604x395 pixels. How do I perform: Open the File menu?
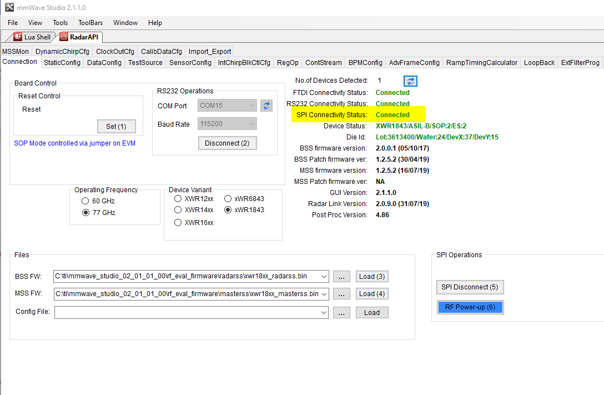(13, 23)
